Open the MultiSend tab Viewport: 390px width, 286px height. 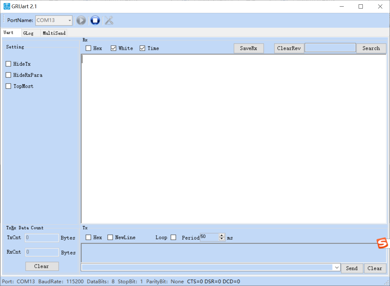pyautogui.click(x=54, y=33)
